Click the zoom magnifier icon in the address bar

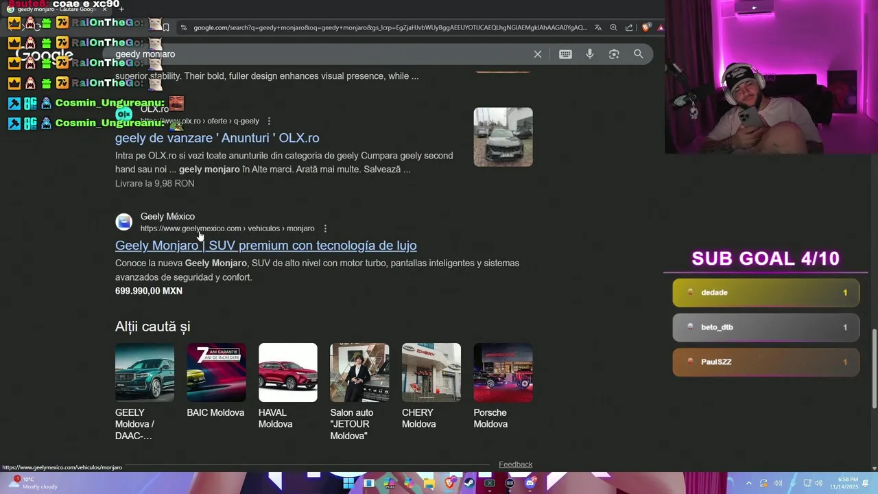pyautogui.click(x=613, y=27)
